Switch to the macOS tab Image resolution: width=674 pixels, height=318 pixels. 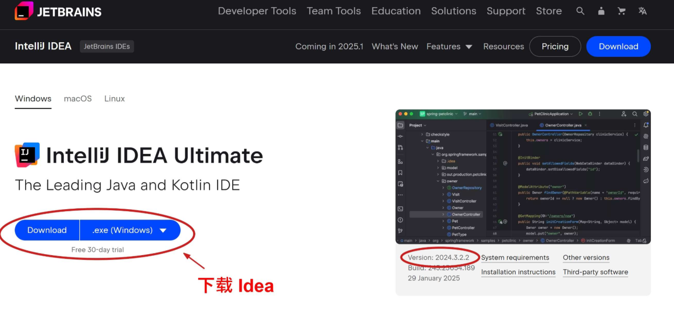click(78, 99)
